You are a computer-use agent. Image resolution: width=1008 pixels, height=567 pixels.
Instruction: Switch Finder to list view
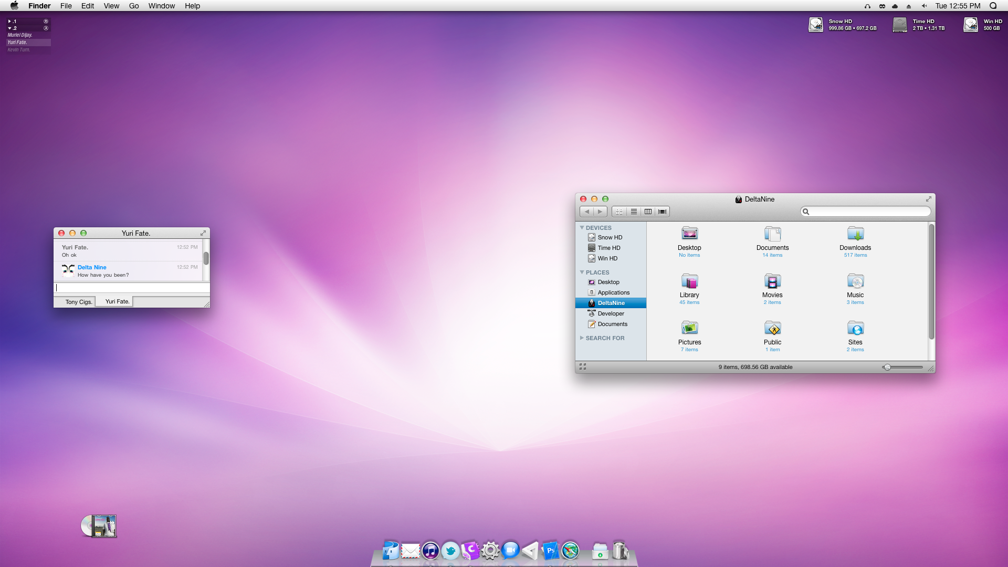[x=634, y=212]
